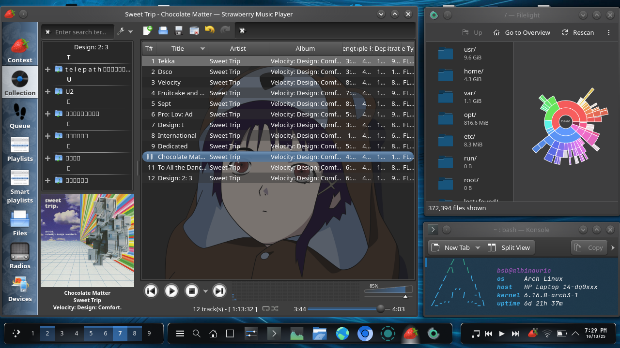
Task: Click the play/pause button in Strawberry
Action: [x=171, y=290]
